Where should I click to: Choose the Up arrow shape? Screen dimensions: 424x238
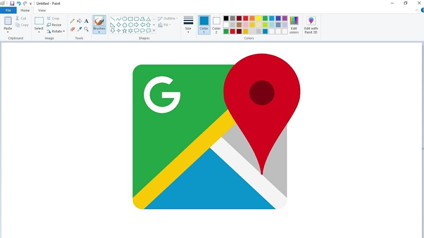tap(148, 25)
